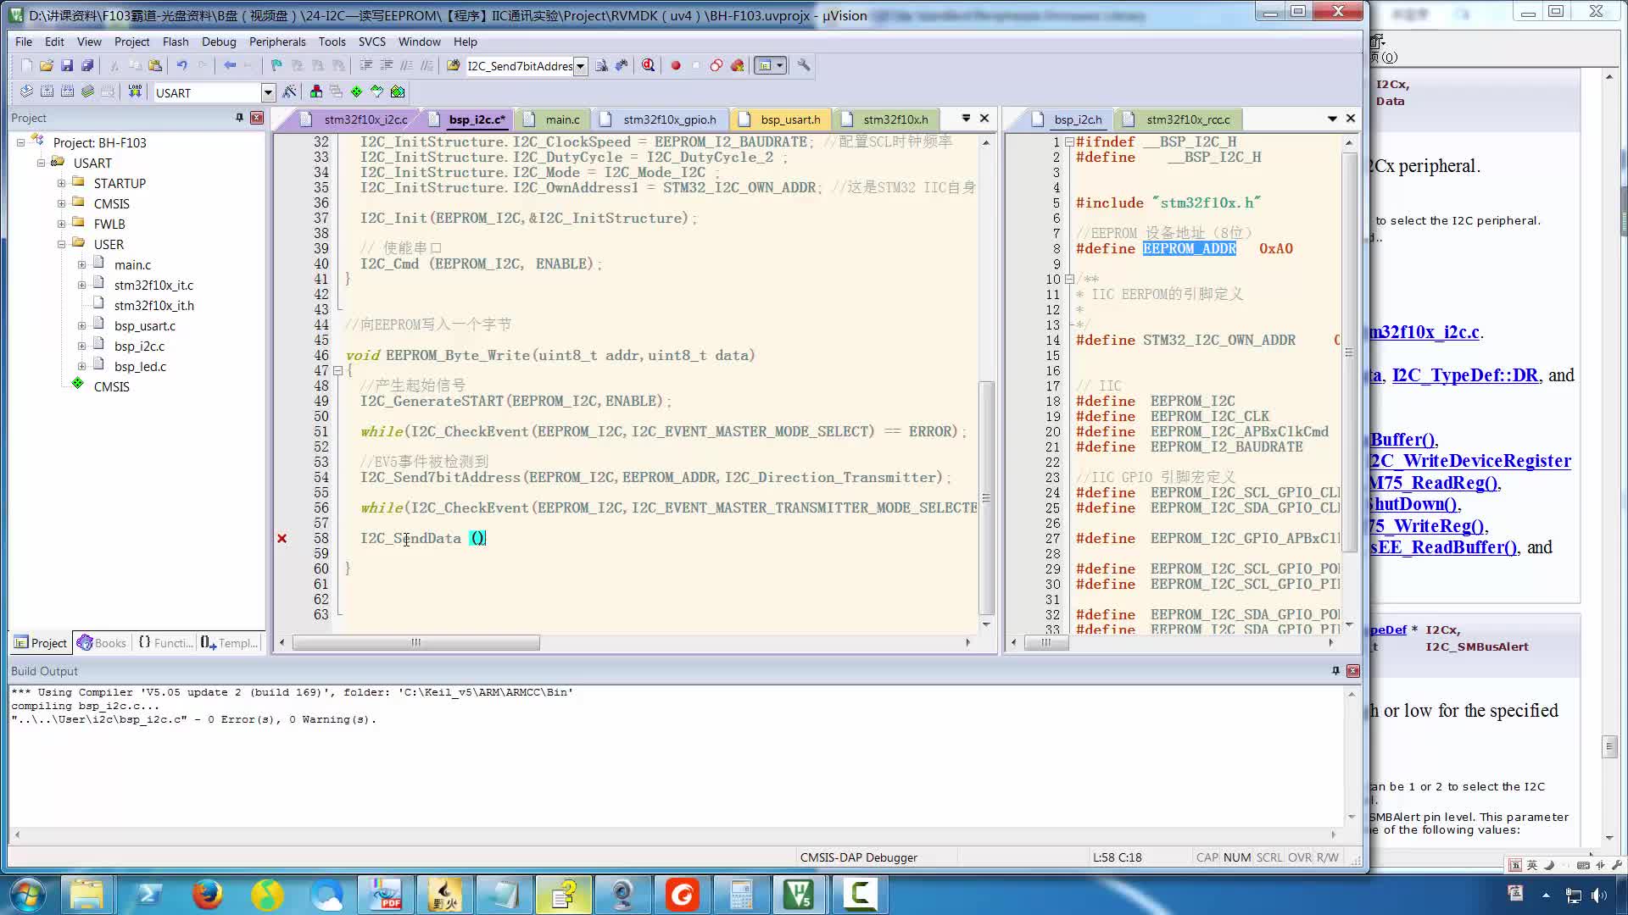Switch to the Templates panel tab

click(230, 643)
